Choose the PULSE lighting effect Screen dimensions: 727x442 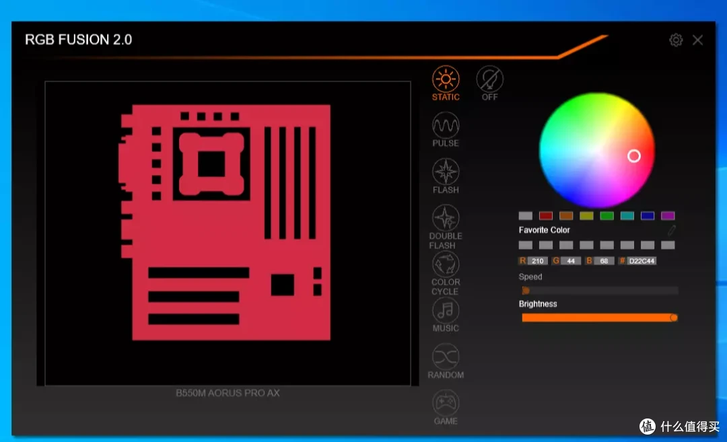(x=446, y=130)
